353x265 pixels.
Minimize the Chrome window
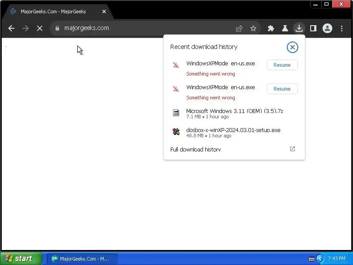315,4
